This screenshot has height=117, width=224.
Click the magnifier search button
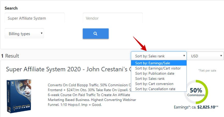(x=95, y=34)
